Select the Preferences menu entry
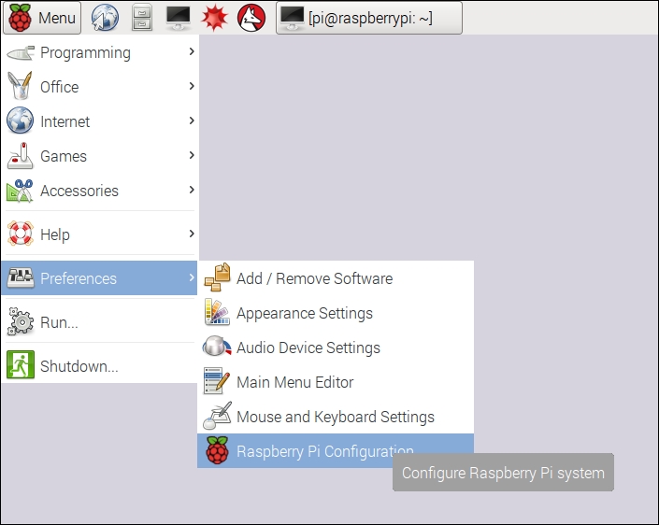The image size is (659, 525). click(x=100, y=277)
